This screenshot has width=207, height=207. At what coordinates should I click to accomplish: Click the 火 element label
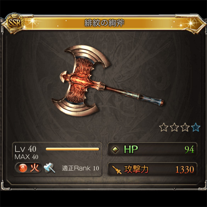[35, 168]
